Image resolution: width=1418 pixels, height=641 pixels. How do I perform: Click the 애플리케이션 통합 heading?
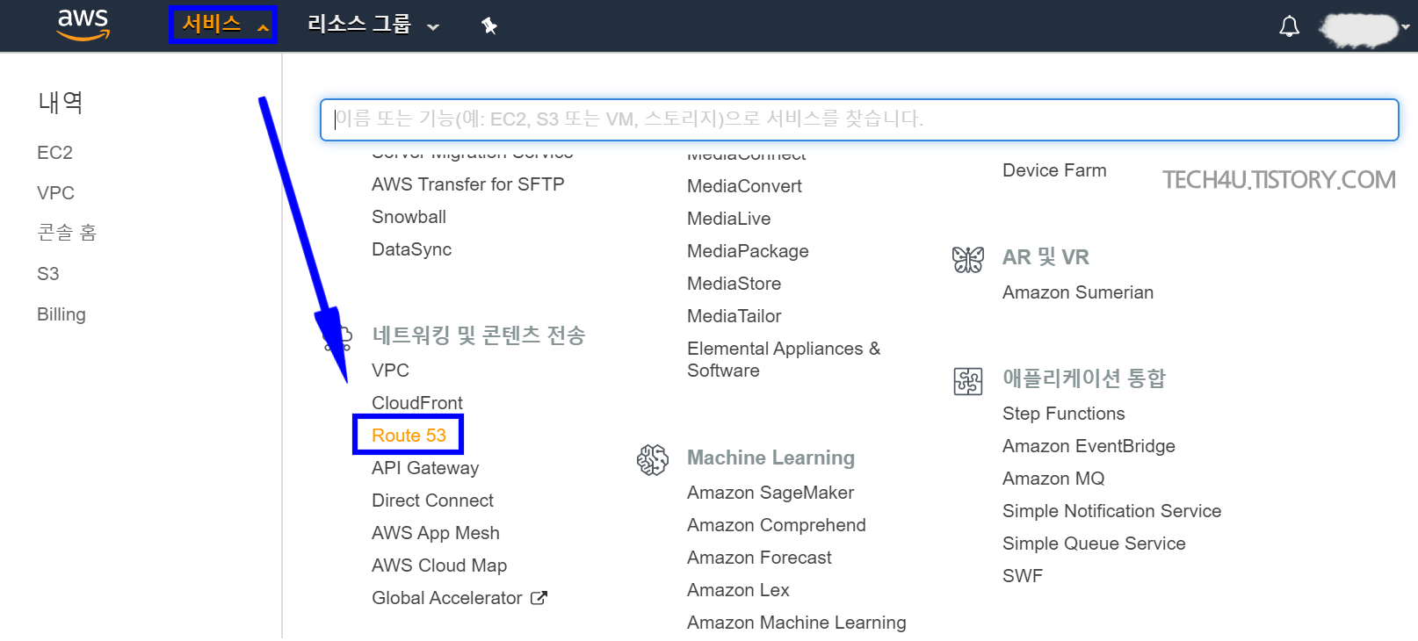1084,378
